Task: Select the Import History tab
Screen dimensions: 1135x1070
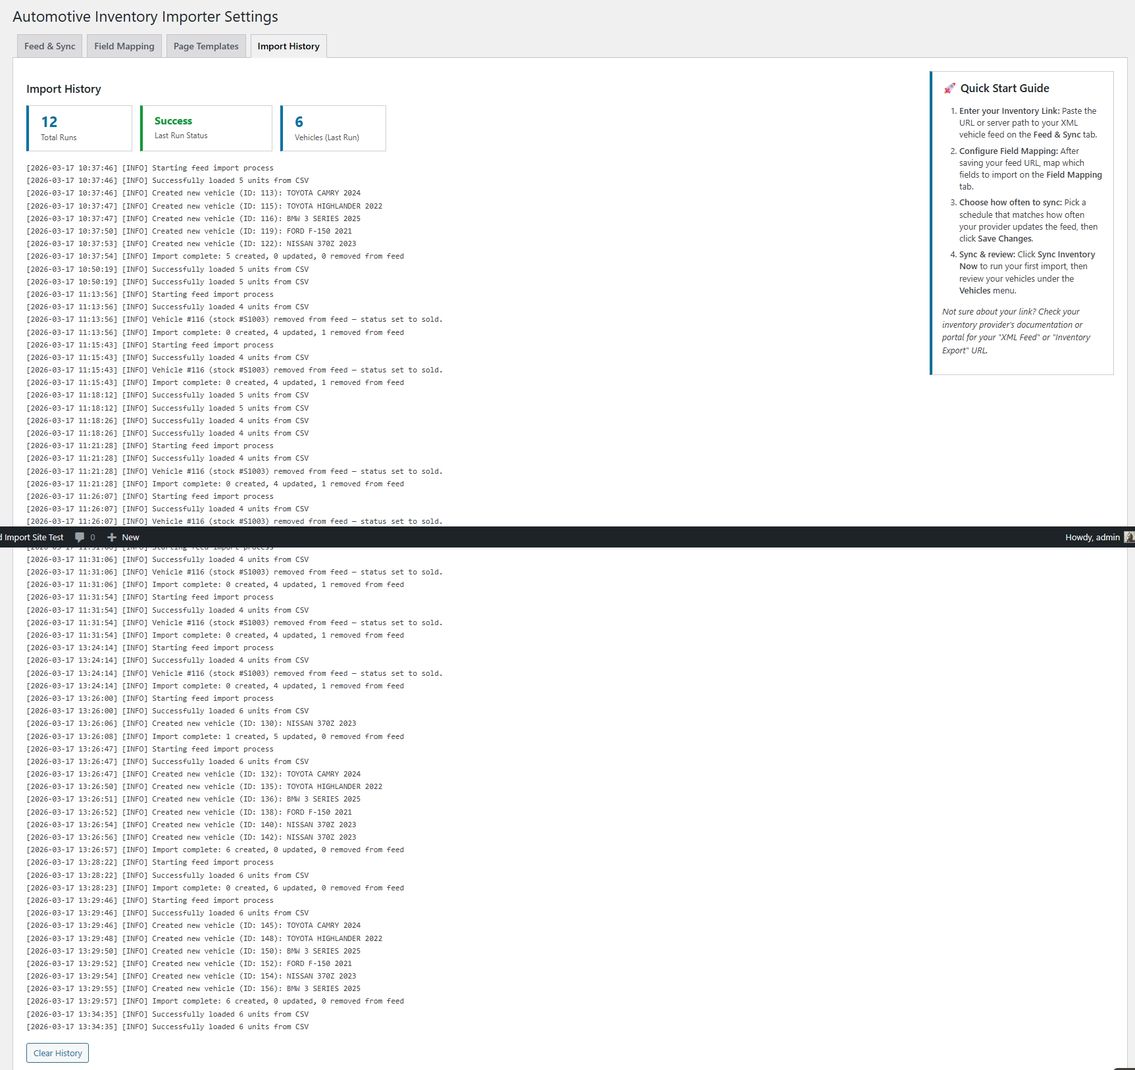Action: click(x=288, y=46)
